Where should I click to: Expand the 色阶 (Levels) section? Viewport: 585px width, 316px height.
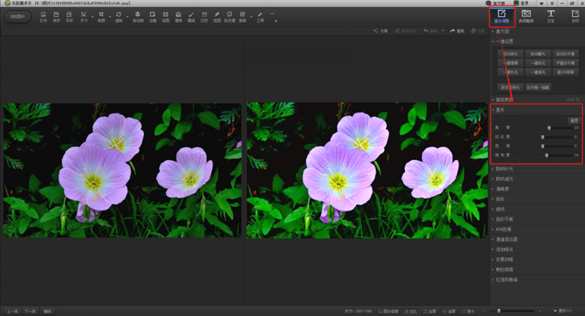500,198
